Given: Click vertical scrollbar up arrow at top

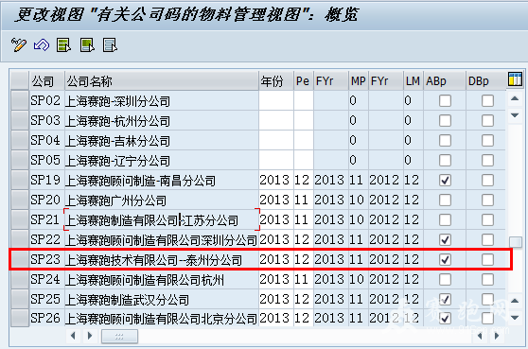Looking at the screenshot, I should [515, 98].
